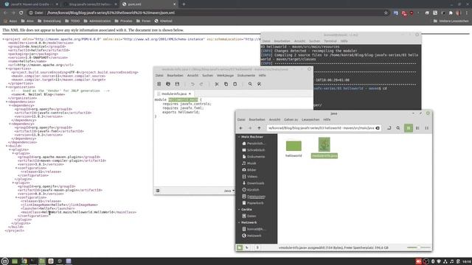Click the open file icon in text editor toolbar
Screen dimensions: 472x265
coord(168,84)
